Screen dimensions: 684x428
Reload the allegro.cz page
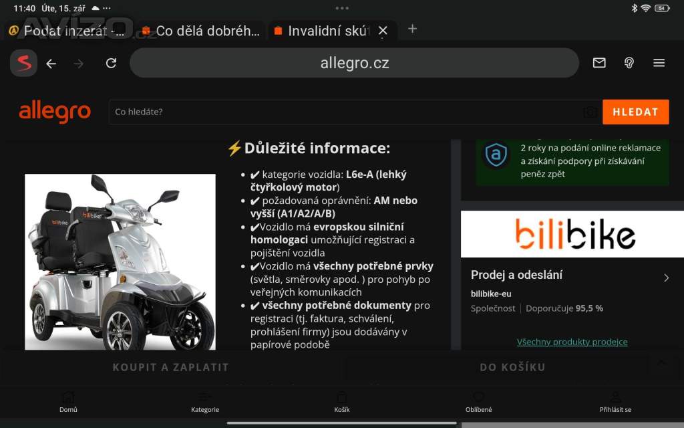(112, 64)
